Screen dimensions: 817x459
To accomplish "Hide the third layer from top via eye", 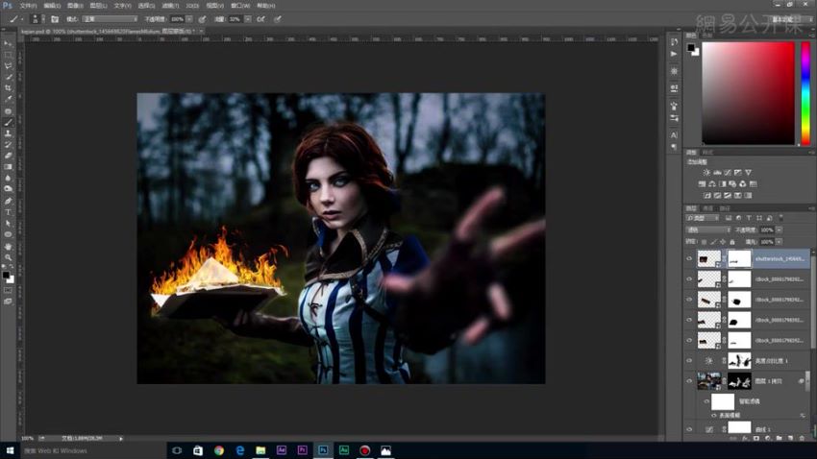I will click(x=689, y=300).
